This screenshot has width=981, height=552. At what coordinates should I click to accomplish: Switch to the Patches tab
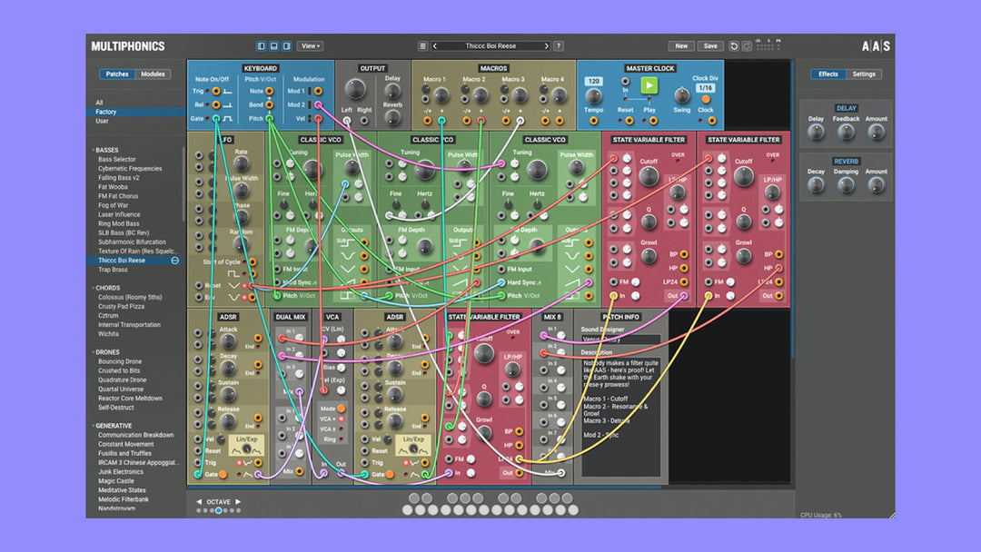pos(117,74)
